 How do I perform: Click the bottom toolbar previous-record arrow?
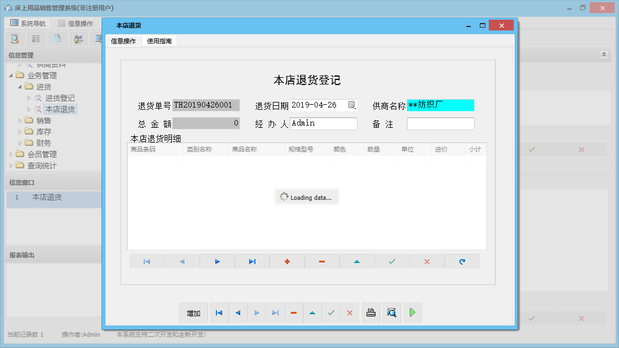tap(238, 313)
